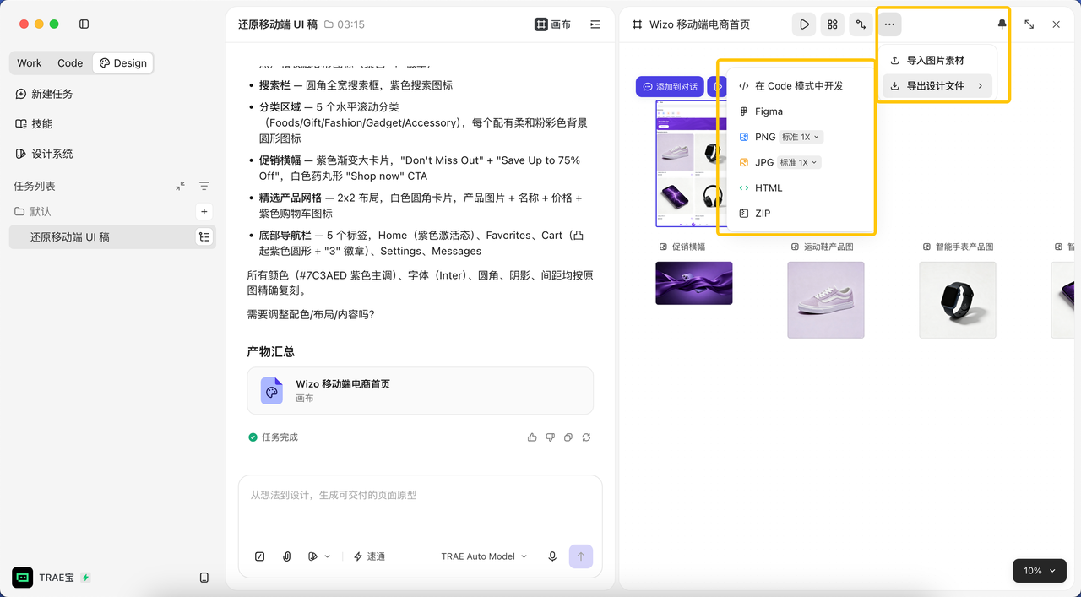Screen dimensions: 1081x597
Task: Click the thumbs up feedback icon
Action: [532, 437]
